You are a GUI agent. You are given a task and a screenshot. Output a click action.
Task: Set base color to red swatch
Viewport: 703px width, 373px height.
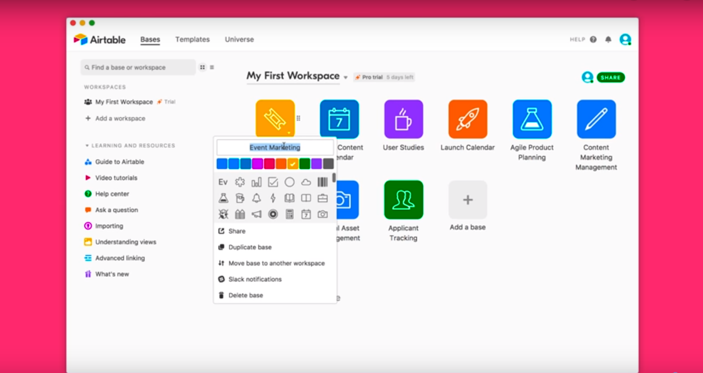point(270,164)
